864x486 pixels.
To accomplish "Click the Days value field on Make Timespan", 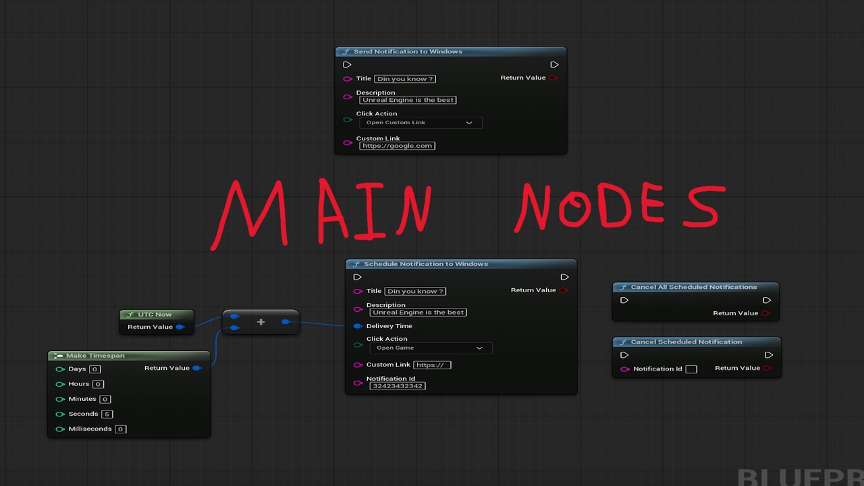I will coord(94,369).
